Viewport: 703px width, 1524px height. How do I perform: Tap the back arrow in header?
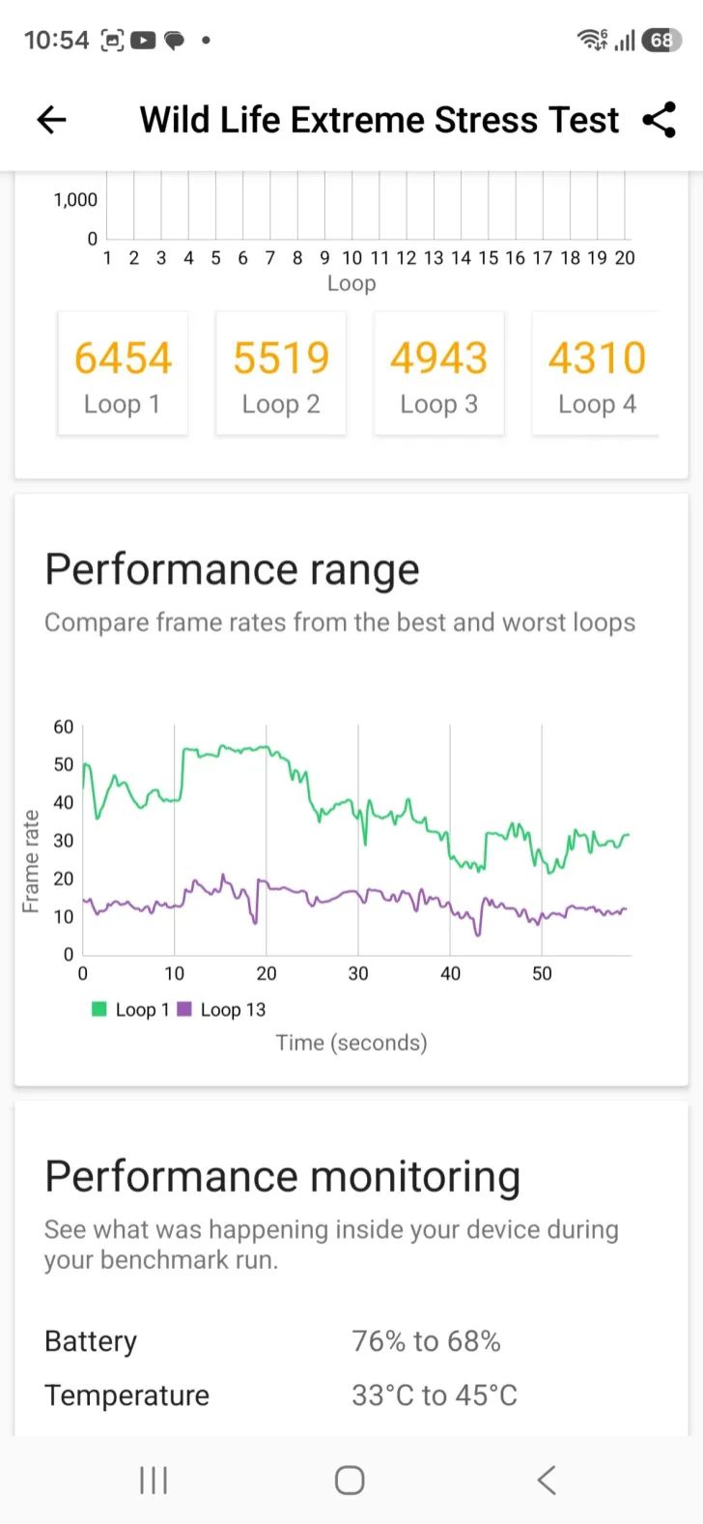pyautogui.click(x=51, y=120)
